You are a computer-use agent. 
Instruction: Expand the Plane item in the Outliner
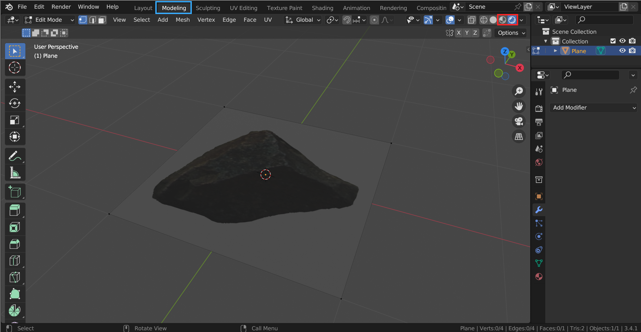click(x=555, y=50)
